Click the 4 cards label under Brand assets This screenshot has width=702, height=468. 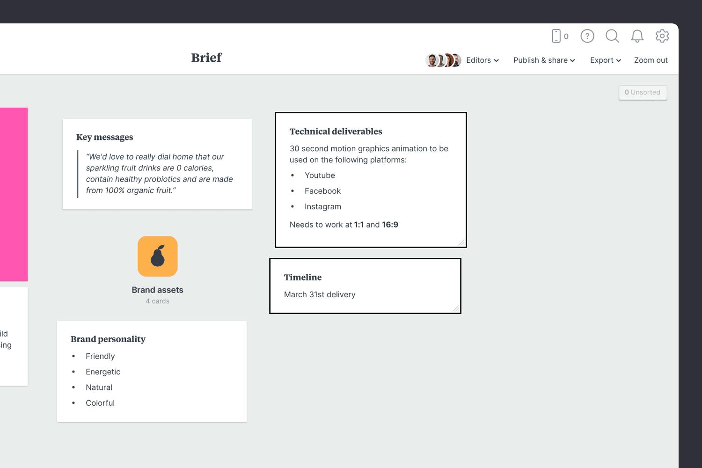click(157, 301)
